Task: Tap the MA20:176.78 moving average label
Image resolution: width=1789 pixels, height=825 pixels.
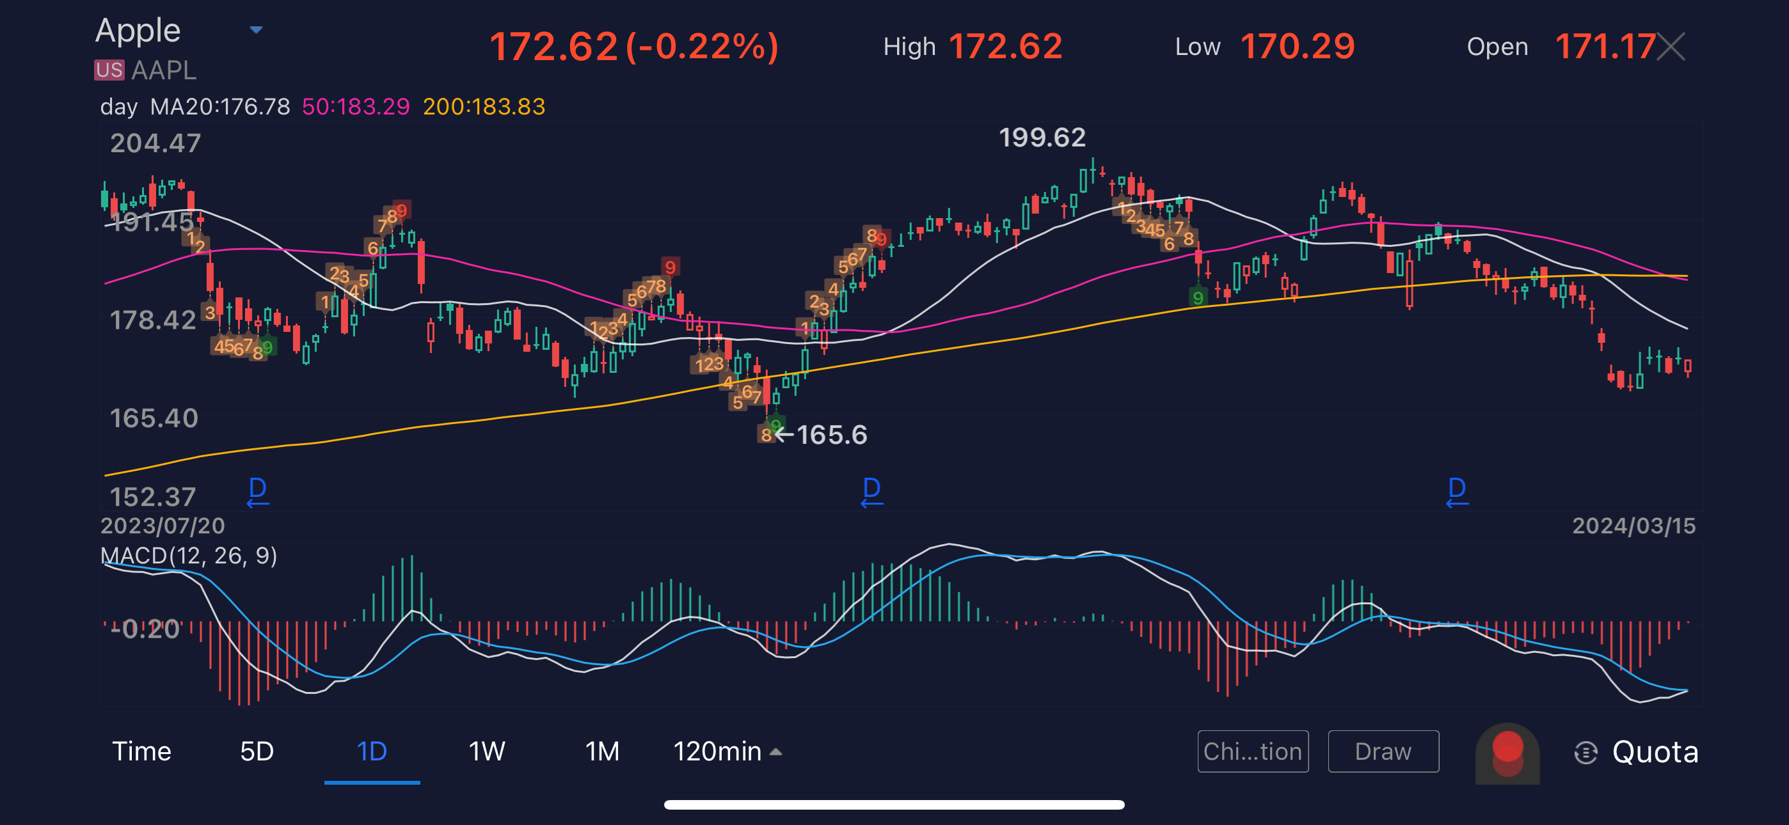Action: pyautogui.click(x=220, y=106)
